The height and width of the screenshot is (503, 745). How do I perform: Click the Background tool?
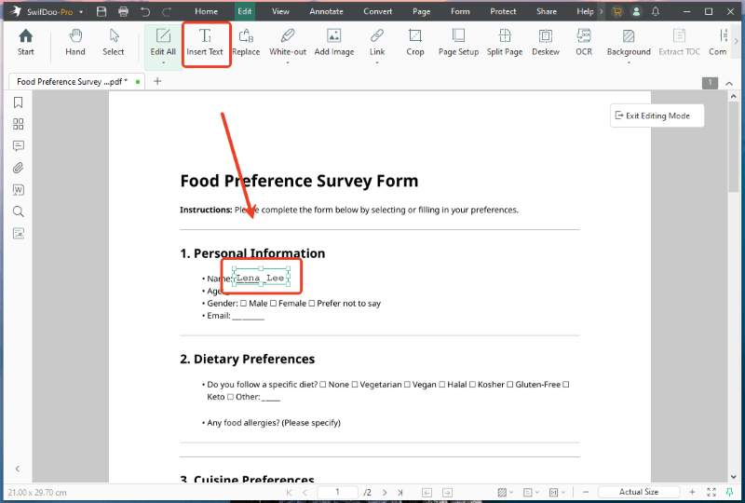click(629, 42)
